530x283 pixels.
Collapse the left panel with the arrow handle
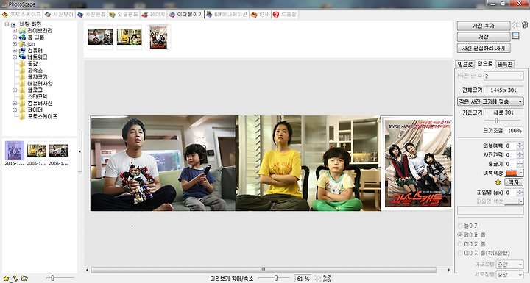79,151
